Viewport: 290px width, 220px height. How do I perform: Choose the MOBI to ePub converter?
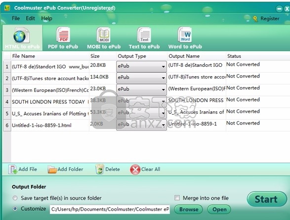click(104, 38)
